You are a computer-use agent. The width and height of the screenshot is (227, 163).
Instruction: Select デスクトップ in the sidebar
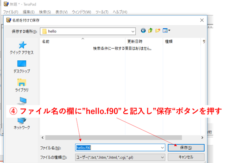coord(22,67)
